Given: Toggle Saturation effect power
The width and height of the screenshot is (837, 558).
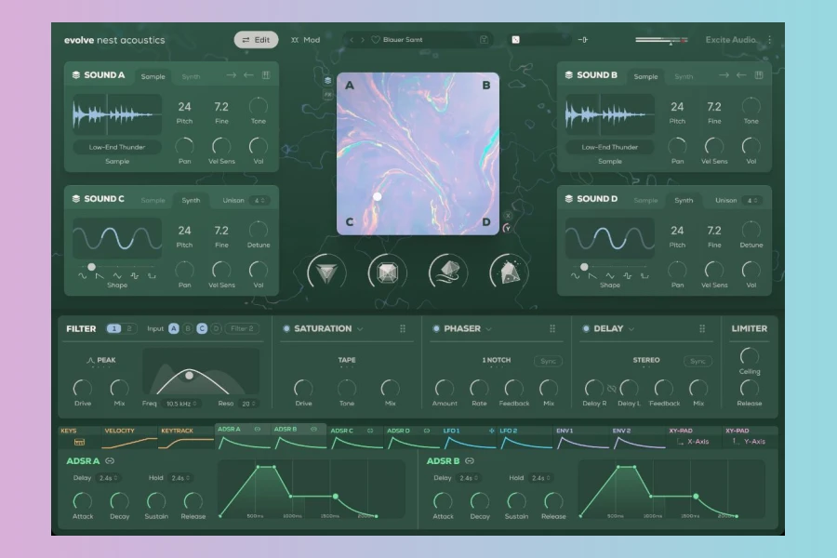Looking at the screenshot, I should pyautogui.click(x=286, y=328).
